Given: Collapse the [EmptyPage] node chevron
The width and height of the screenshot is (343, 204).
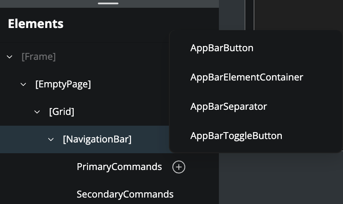Looking at the screenshot, I should pos(23,84).
